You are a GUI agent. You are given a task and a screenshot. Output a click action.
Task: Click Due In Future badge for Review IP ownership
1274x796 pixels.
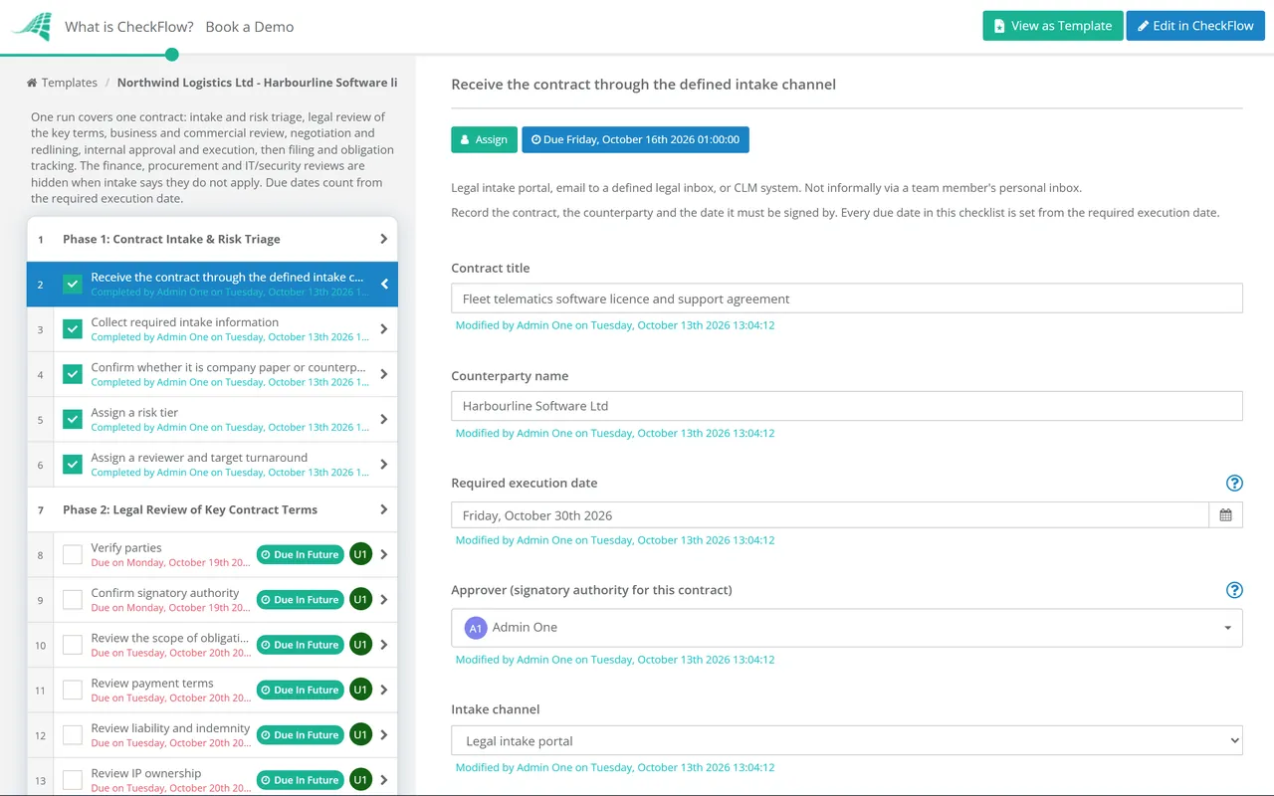pyautogui.click(x=300, y=780)
